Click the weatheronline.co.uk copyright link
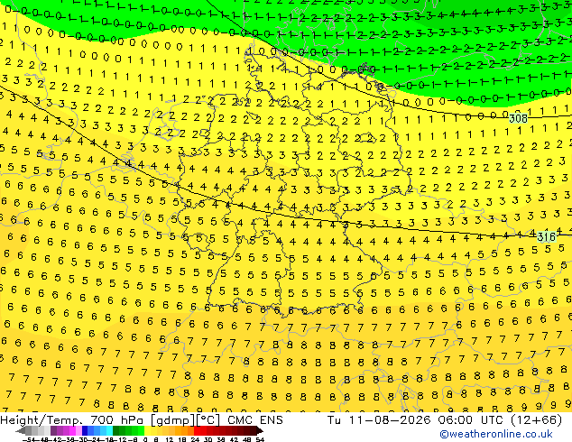 pyautogui.click(x=496, y=434)
